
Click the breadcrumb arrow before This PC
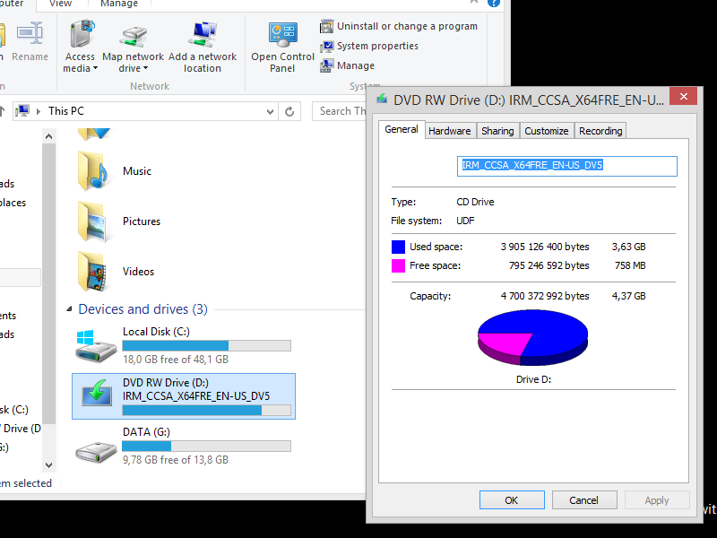click(39, 111)
